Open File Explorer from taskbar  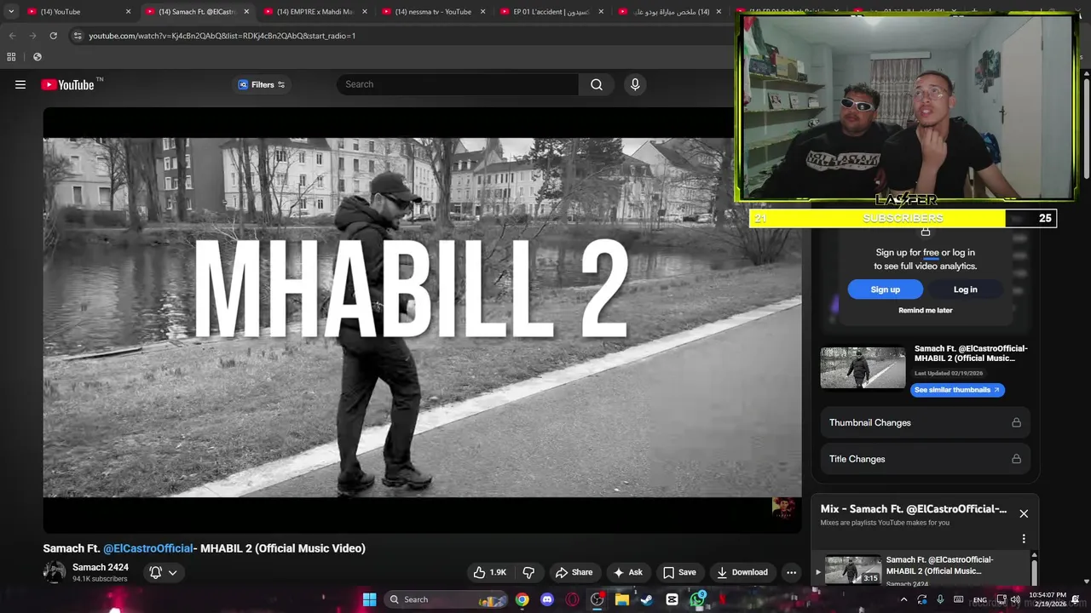pyautogui.click(x=622, y=599)
